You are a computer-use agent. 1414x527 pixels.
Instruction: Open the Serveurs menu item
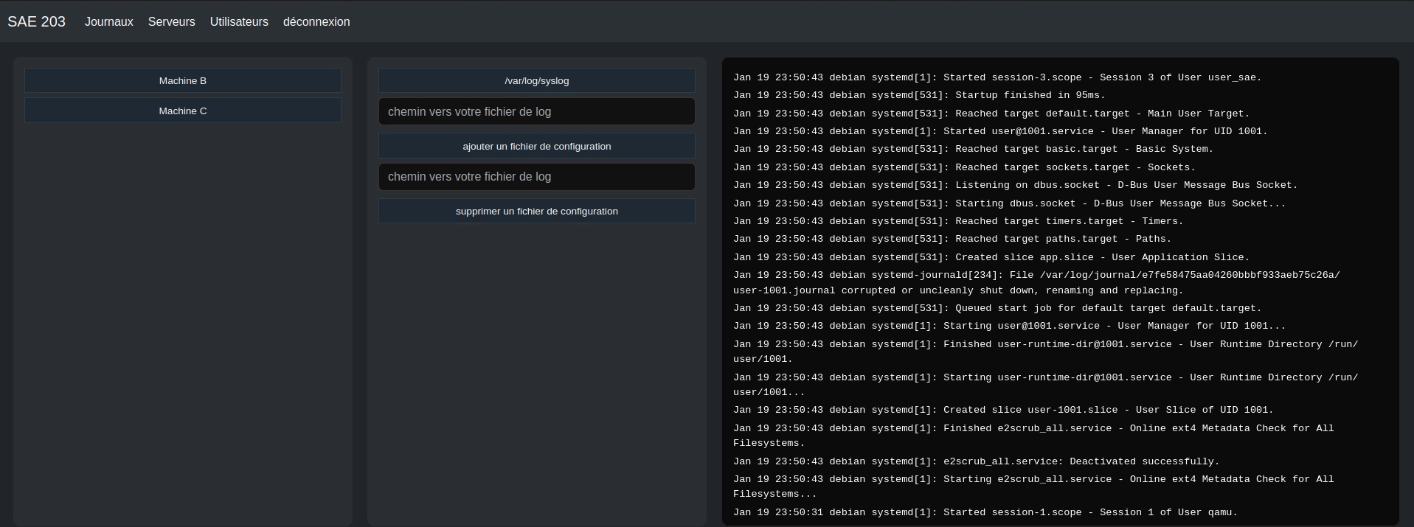pyautogui.click(x=171, y=21)
